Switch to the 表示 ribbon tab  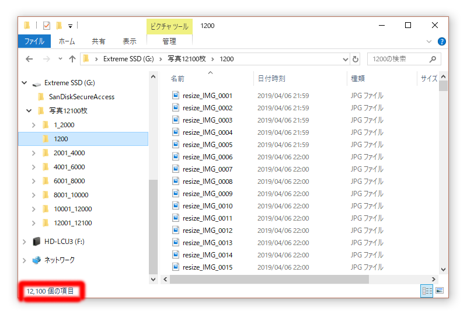(130, 41)
